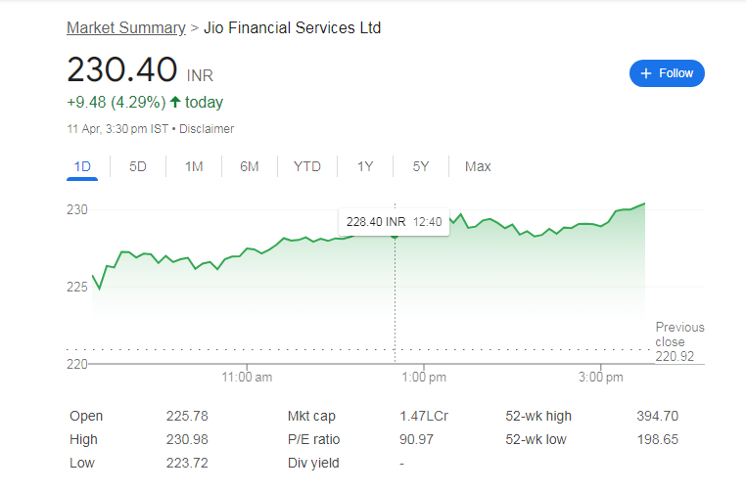746x492 pixels.
Task: Click the 52-wk high value 394.70
Action: 657,416
